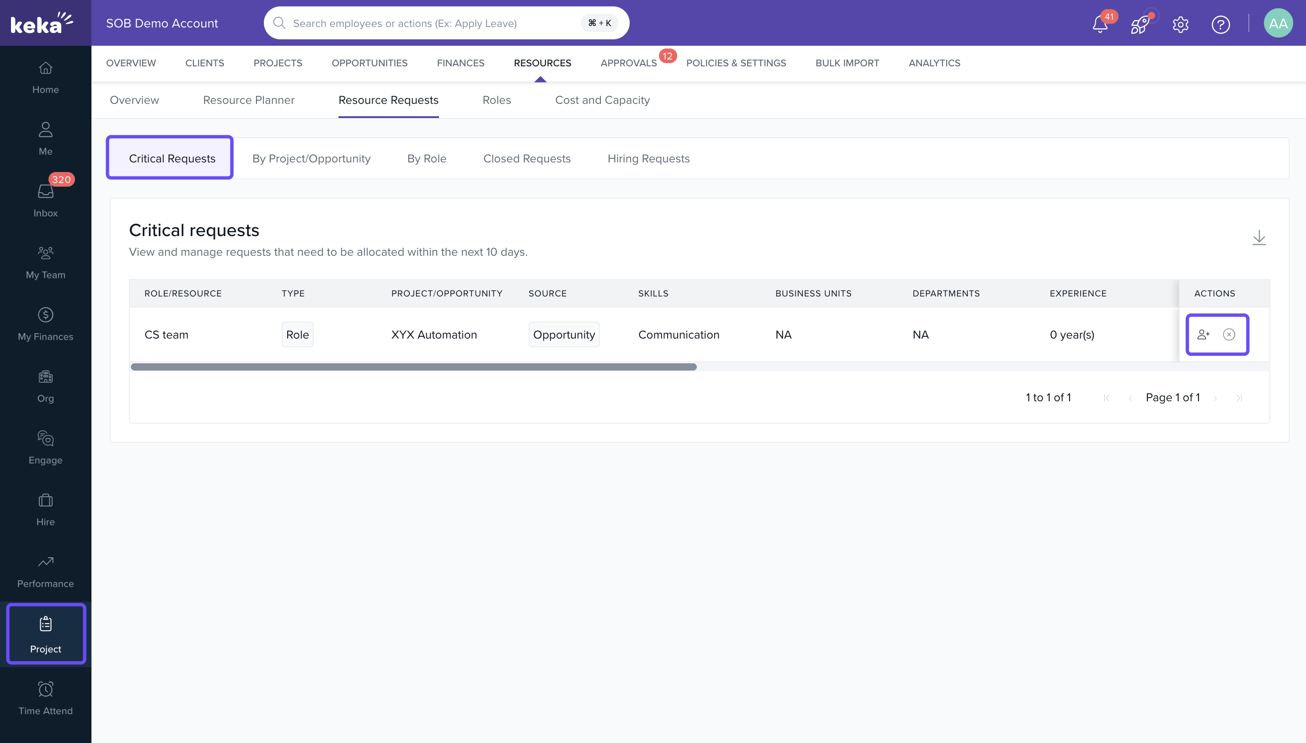Switch to the Approvals top tab

pos(628,63)
